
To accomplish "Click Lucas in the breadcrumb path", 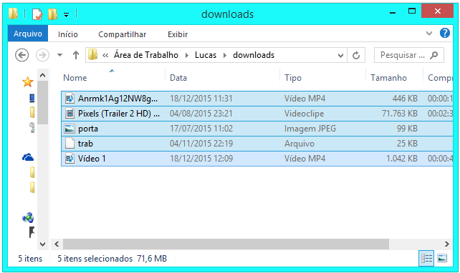I will [x=206, y=55].
